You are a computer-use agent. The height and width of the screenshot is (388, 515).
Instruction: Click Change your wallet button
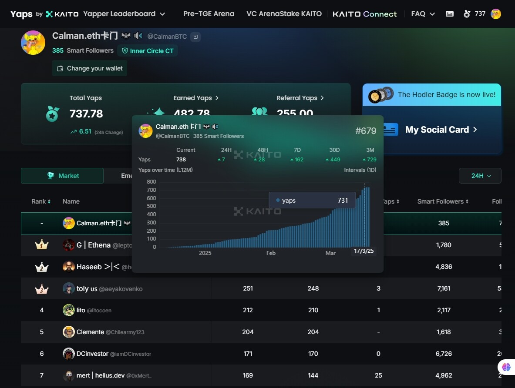(90, 68)
